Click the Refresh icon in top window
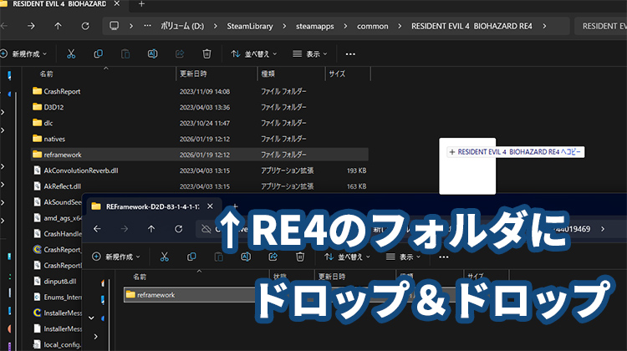 pos(86,26)
